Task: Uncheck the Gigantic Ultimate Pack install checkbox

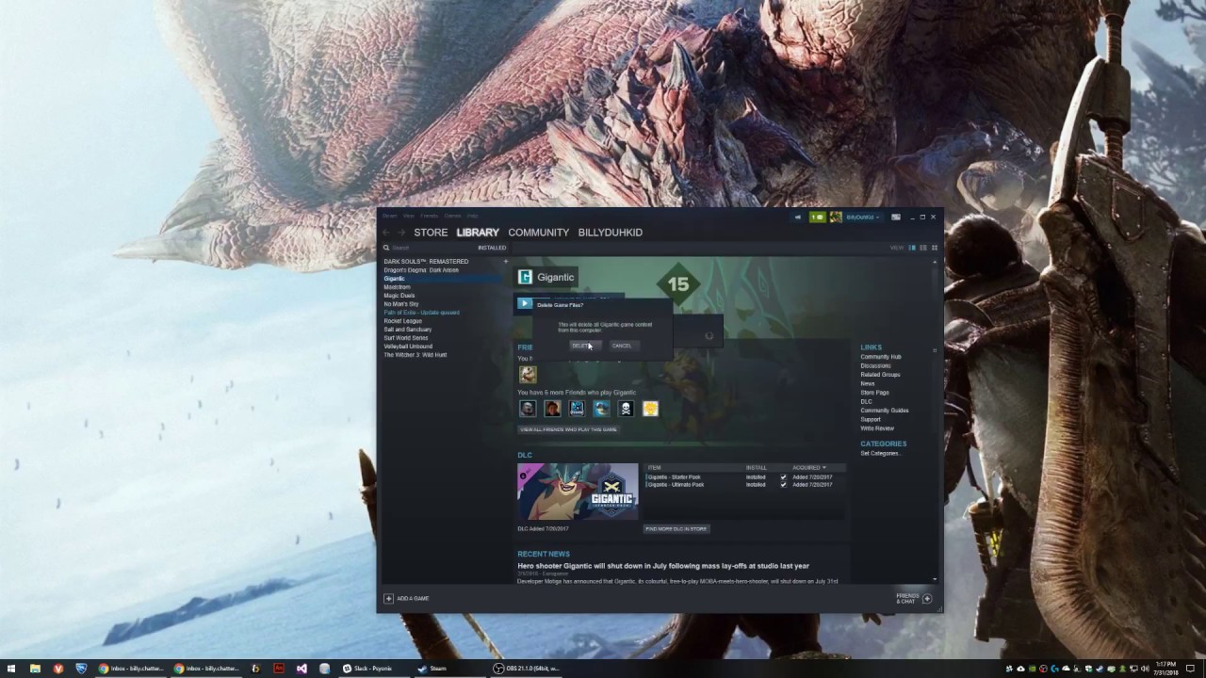Action: click(783, 485)
